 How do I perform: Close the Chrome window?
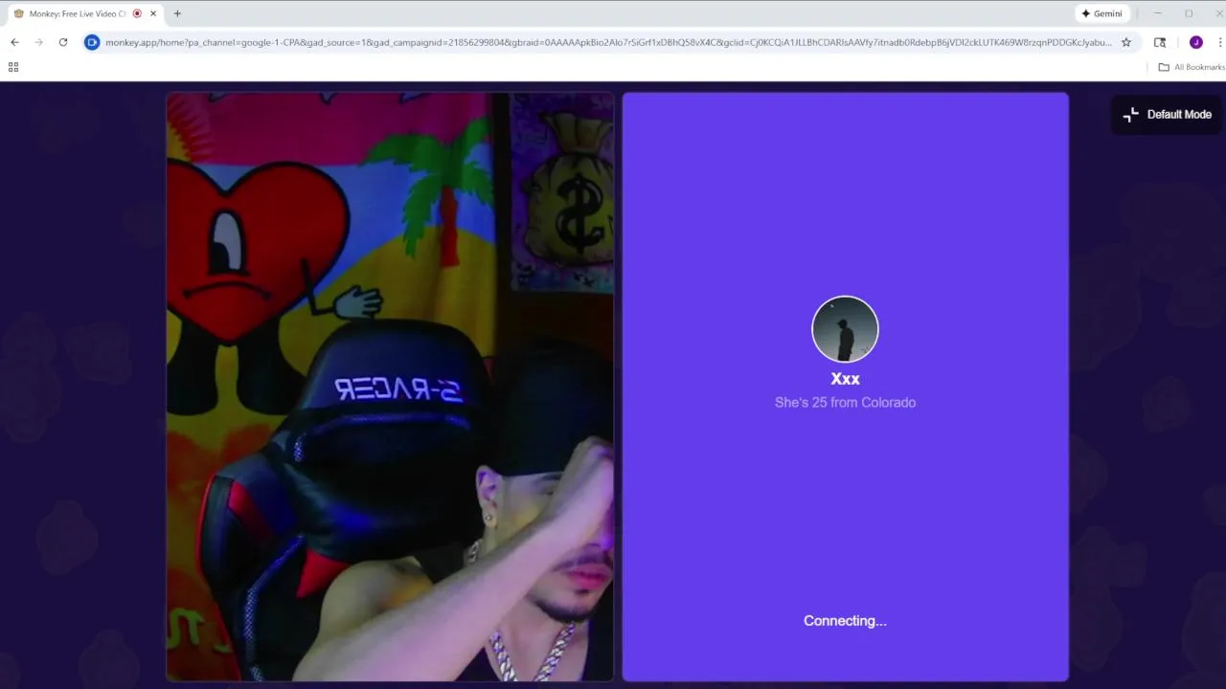click(x=1217, y=13)
